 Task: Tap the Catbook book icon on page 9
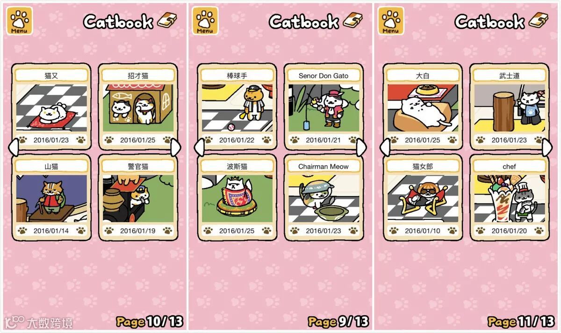(x=353, y=20)
